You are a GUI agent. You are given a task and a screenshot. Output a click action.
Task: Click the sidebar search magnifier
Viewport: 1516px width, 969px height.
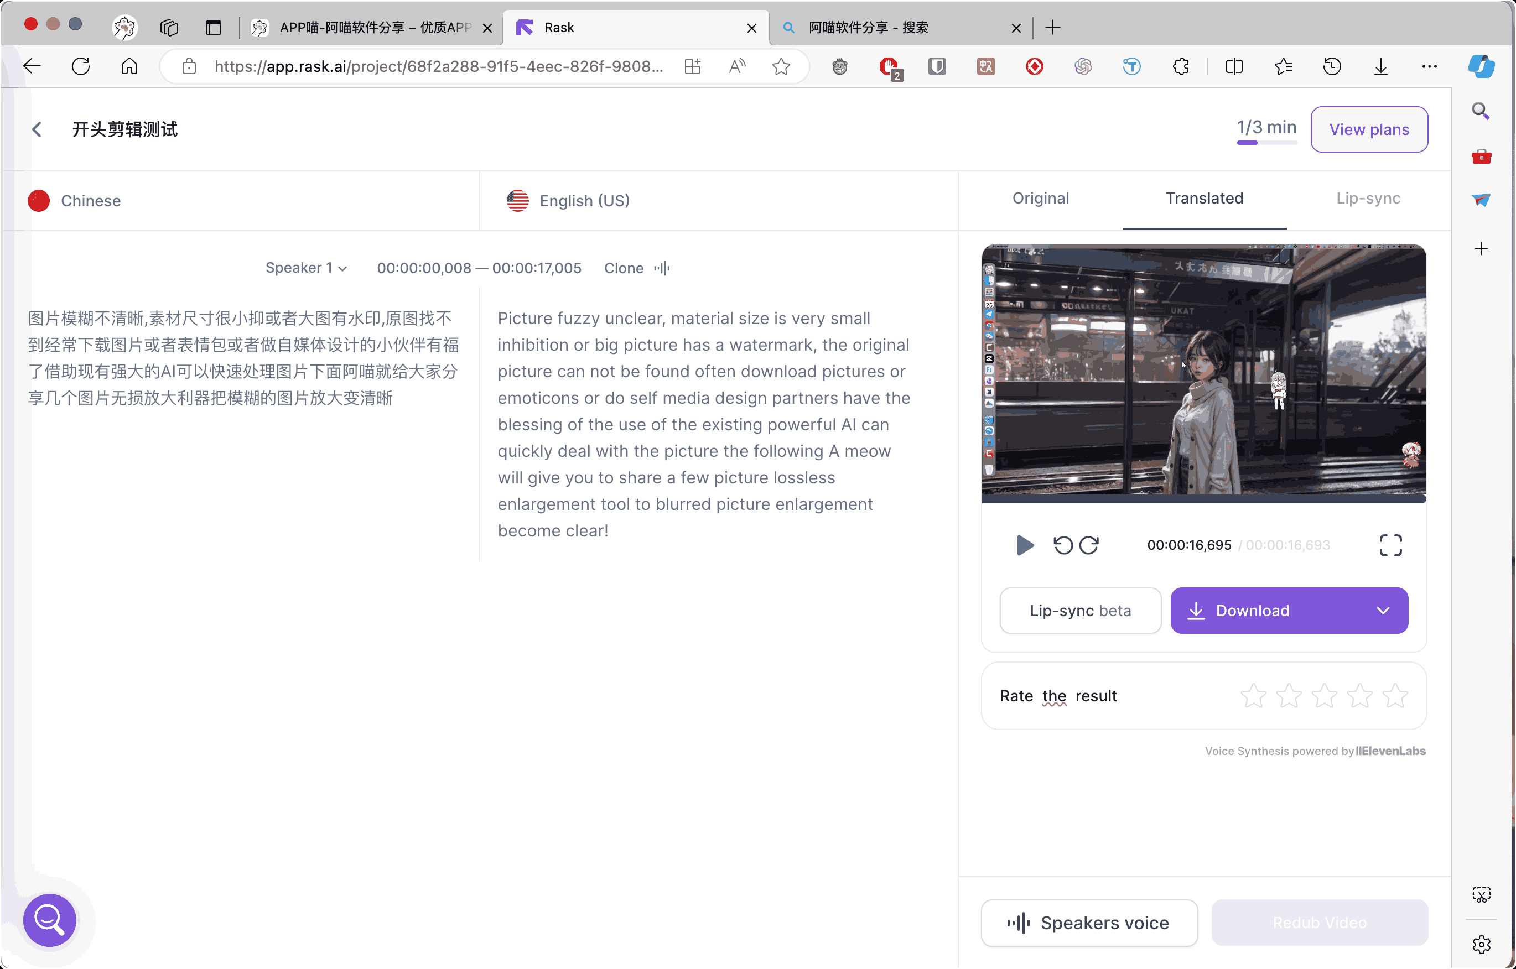pyautogui.click(x=1481, y=111)
